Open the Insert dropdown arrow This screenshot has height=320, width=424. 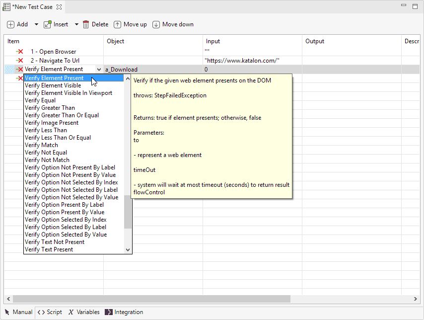coord(76,24)
